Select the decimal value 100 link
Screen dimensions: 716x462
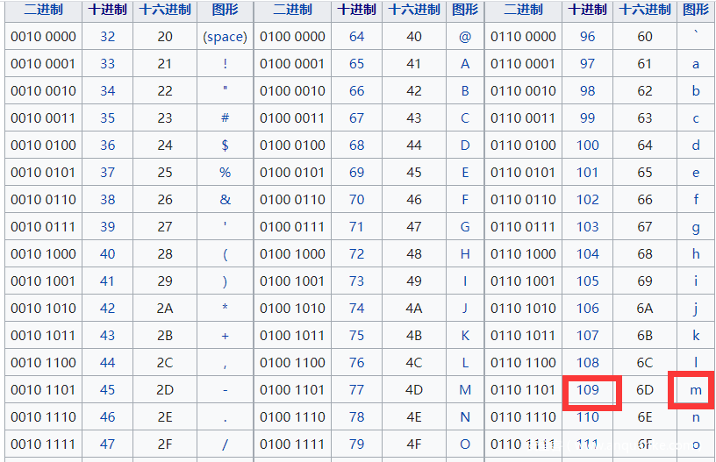pos(588,146)
